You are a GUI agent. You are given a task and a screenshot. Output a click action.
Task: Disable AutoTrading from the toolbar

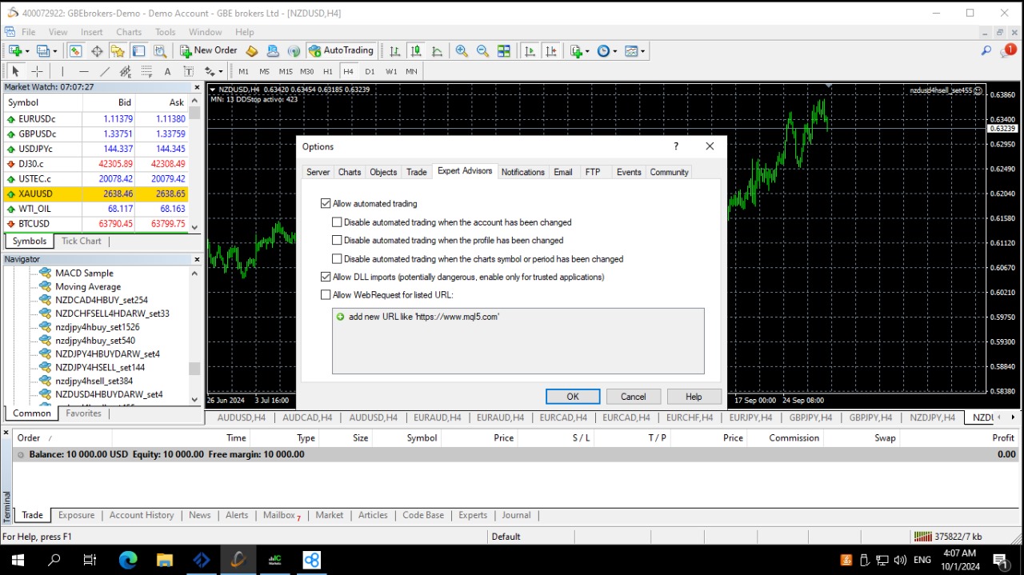341,50
